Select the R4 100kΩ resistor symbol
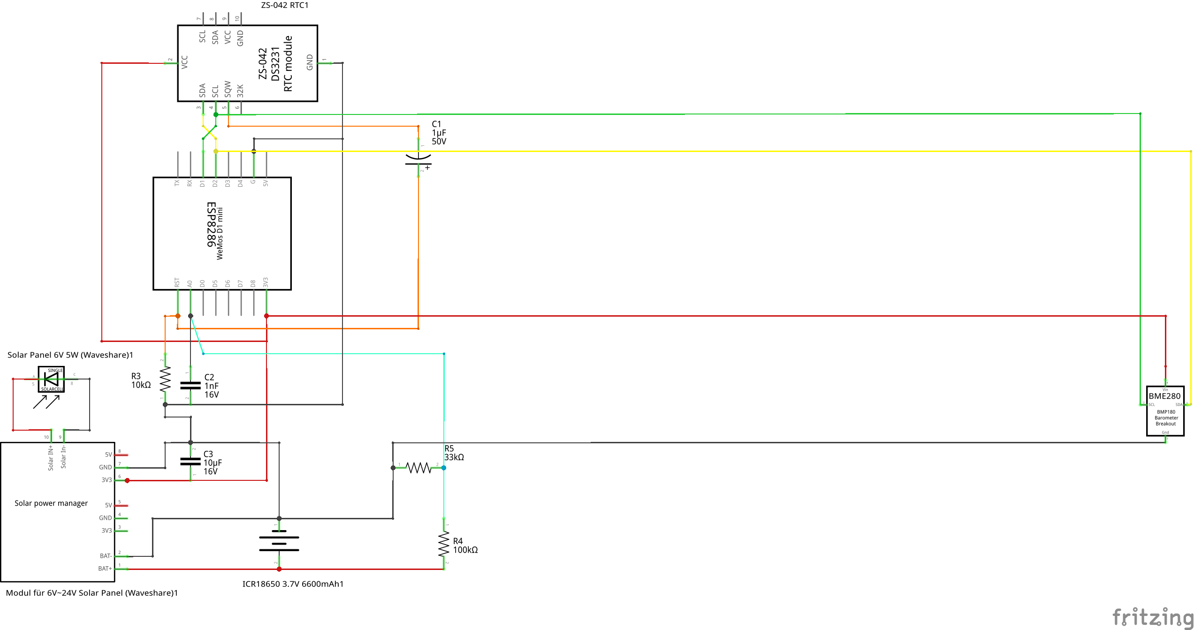 click(x=444, y=544)
